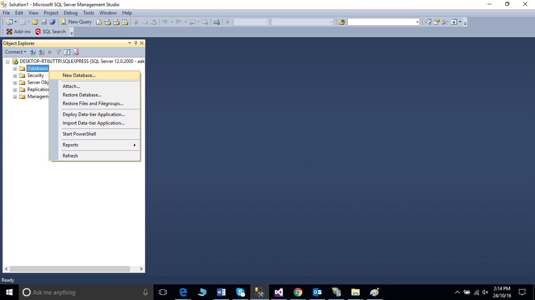Click the New Query toolbar button

click(76, 22)
